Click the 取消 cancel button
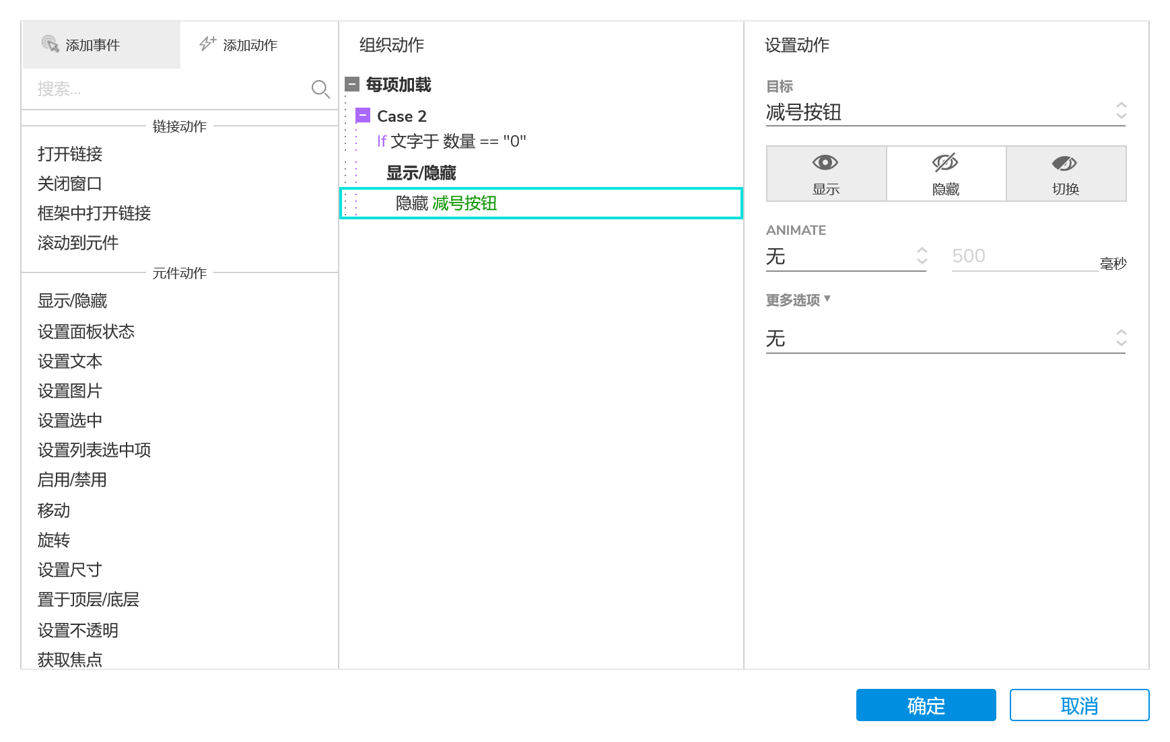 point(1079,705)
